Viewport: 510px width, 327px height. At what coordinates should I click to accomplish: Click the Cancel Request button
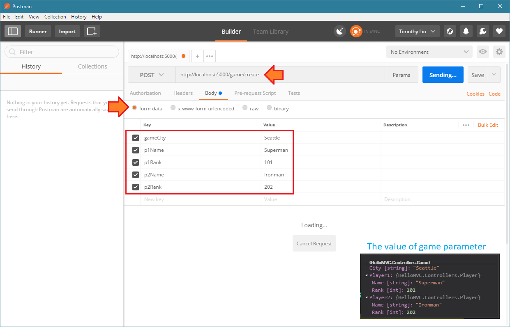[314, 243]
